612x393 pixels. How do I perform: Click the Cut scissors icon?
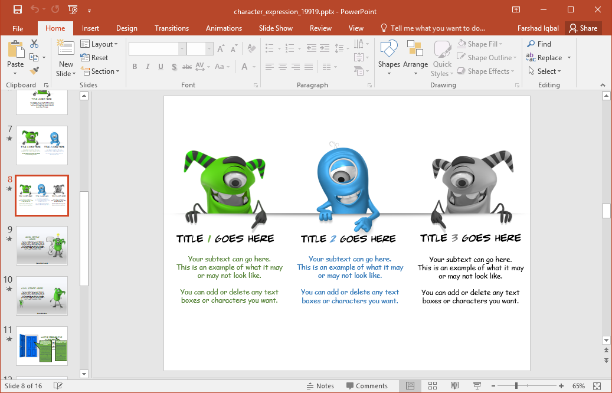click(x=34, y=43)
